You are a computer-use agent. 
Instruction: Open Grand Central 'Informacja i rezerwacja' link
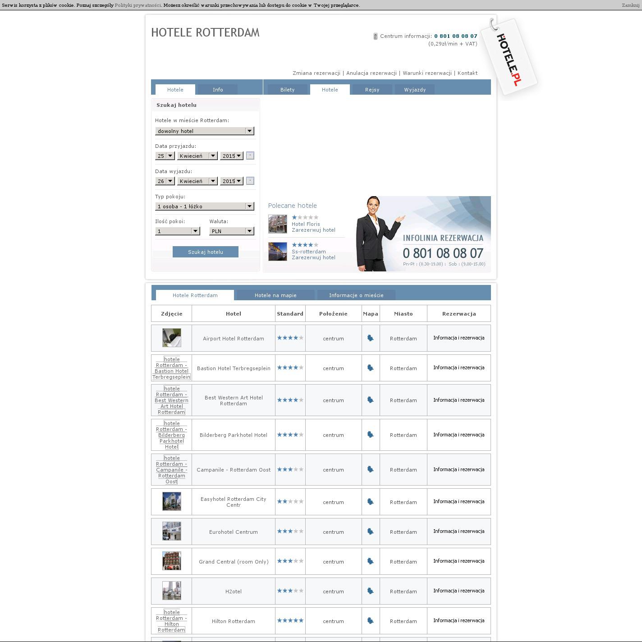[x=459, y=561]
